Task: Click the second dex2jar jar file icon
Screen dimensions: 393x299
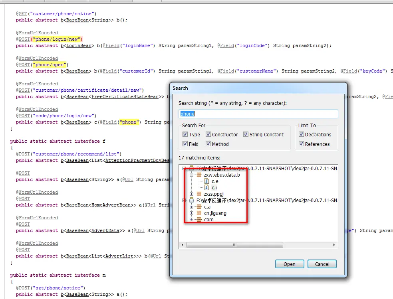Action: 191,201
